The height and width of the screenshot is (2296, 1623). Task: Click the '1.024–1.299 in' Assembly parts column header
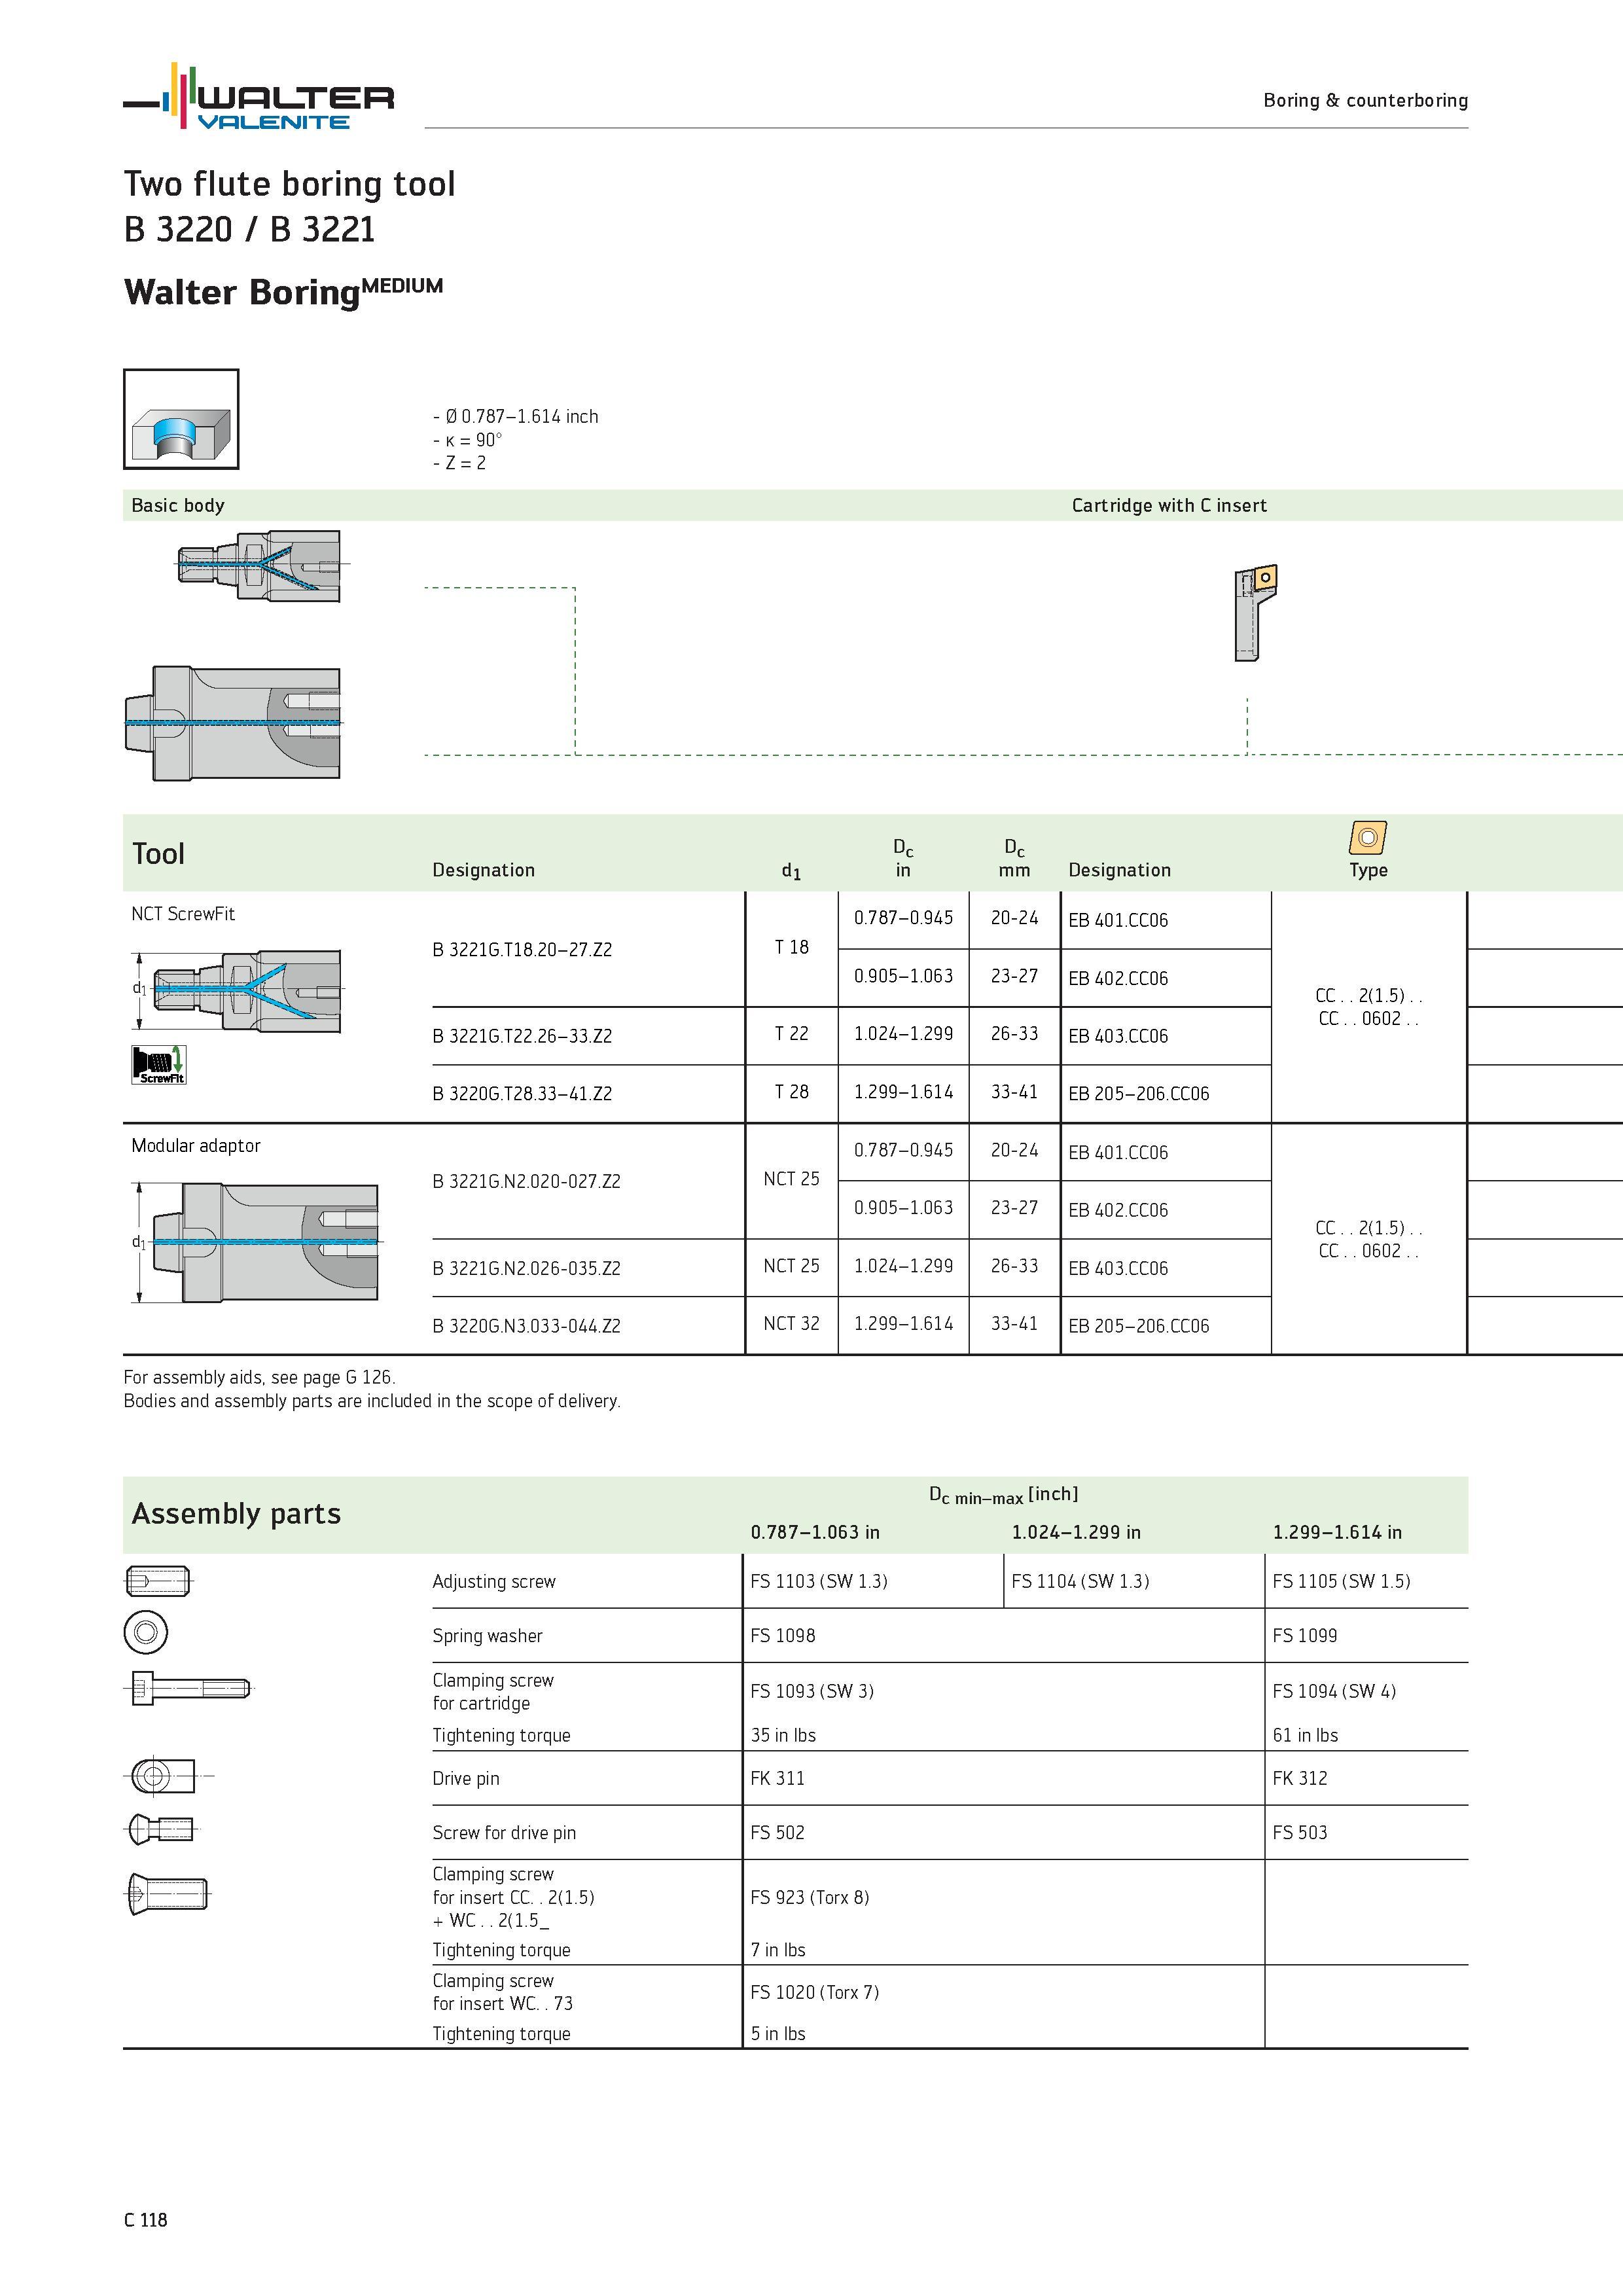coord(1076,1532)
